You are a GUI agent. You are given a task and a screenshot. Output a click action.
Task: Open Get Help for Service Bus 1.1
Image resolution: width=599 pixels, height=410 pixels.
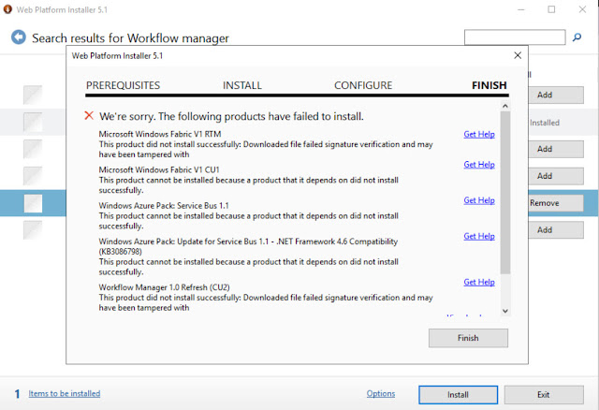pyautogui.click(x=479, y=200)
